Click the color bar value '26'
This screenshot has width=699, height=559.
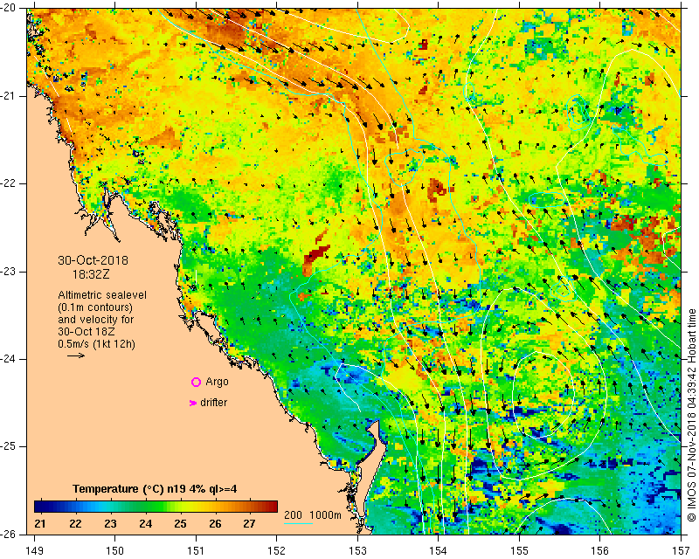pyautogui.click(x=215, y=523)
